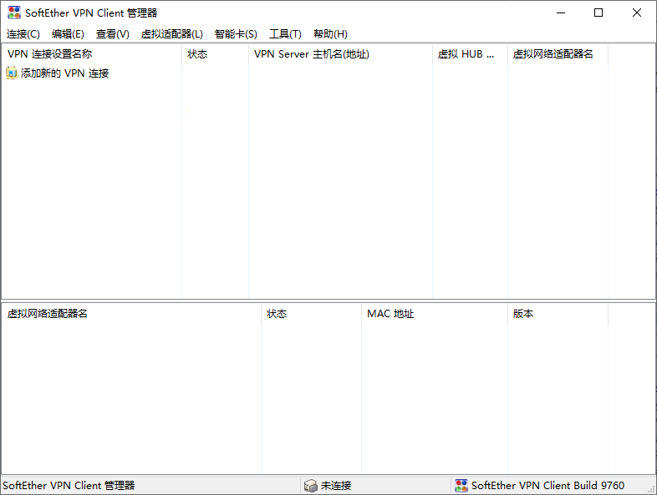Open the 连接(C) menu

click(23, 34)
